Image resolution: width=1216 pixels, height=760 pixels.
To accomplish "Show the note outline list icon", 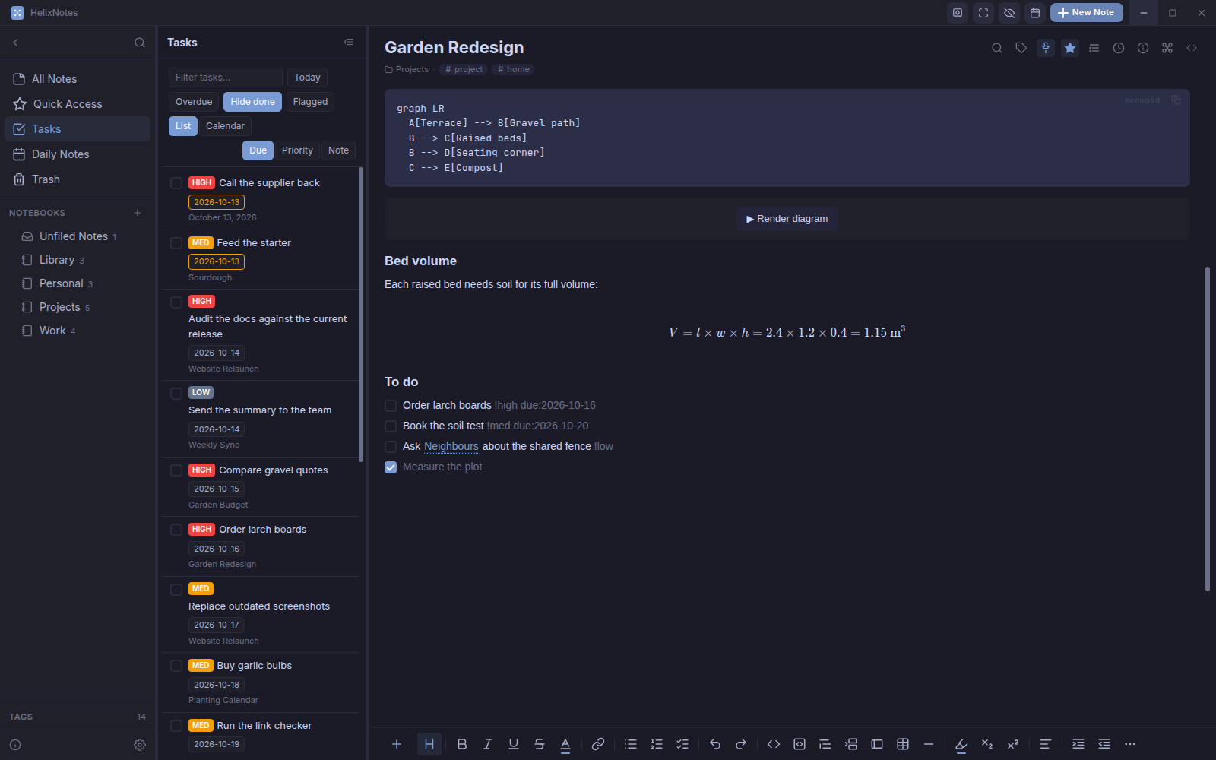I will 1094,48.
